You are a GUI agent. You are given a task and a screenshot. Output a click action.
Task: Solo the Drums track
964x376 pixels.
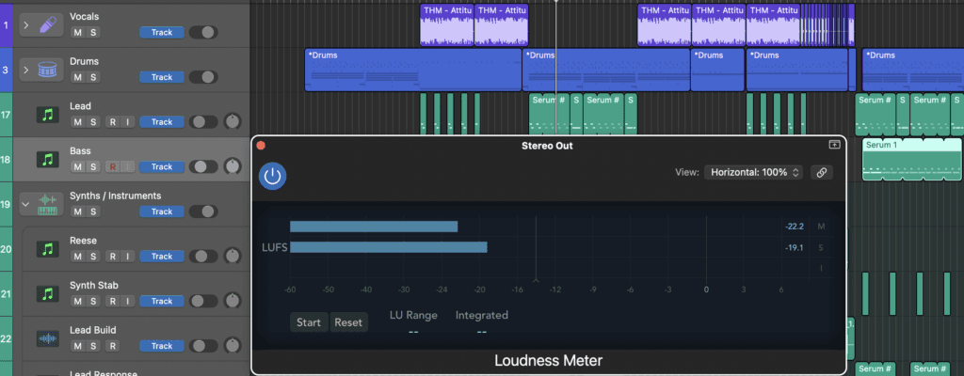[93, 77]
